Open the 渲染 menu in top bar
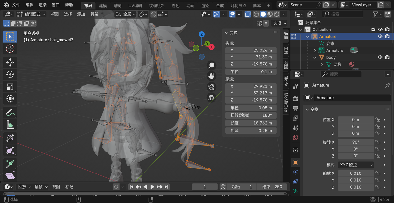This screenshot has height=203, width=394. (43, 5)
